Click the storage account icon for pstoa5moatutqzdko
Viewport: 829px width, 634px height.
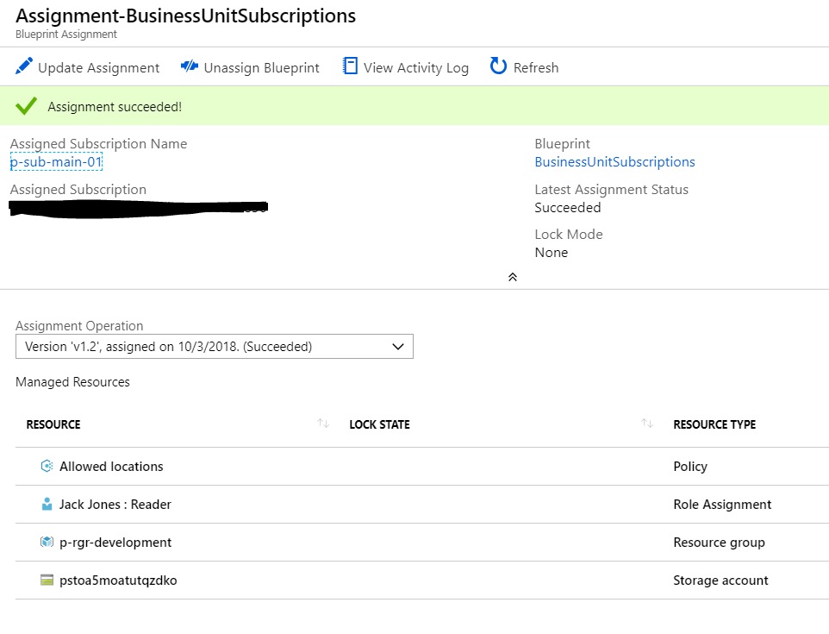47,581
